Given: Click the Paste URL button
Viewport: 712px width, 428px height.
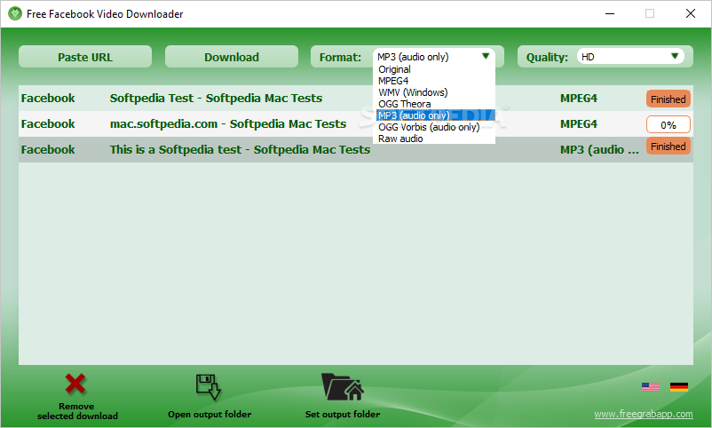Looking at the screenshot, I should click(x=85, y=57).
